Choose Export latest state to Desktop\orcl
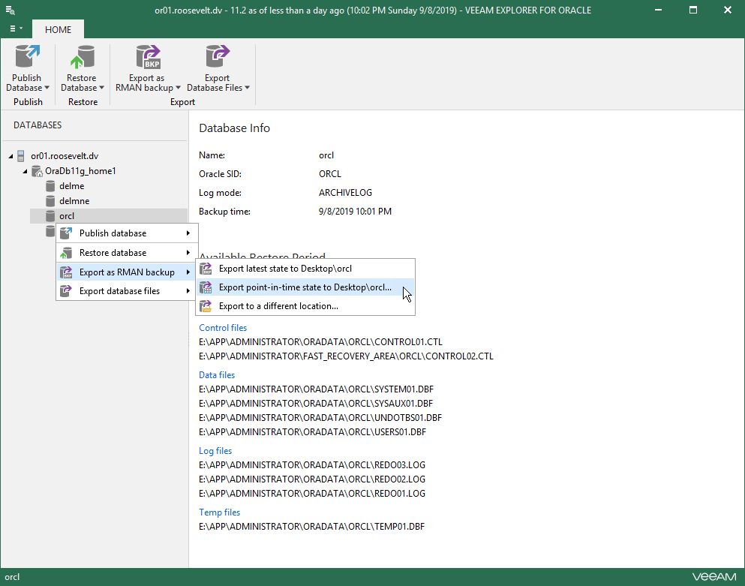 (x=305, y=269)
